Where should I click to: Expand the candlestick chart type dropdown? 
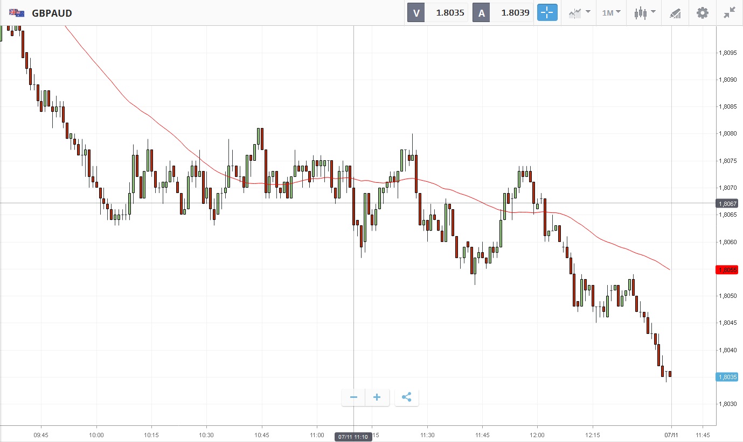[x=644, y=13]
